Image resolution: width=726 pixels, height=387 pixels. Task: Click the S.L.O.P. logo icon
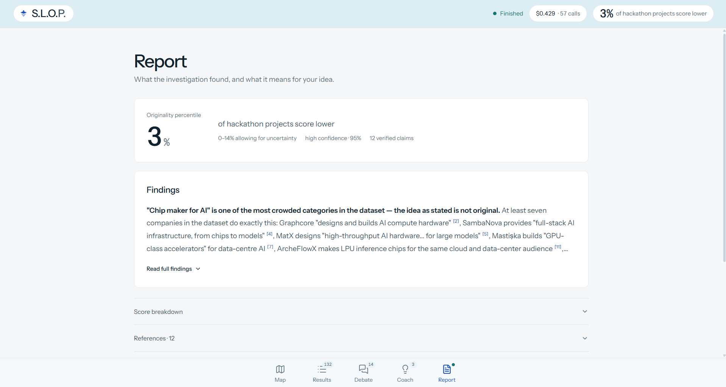tap(23, 13)
